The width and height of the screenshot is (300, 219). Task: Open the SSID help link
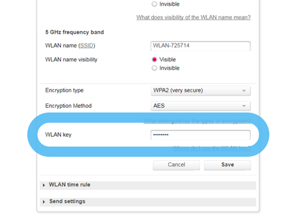(87, 46)
